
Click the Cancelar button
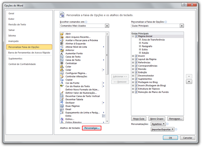click(x=187, y=138)
